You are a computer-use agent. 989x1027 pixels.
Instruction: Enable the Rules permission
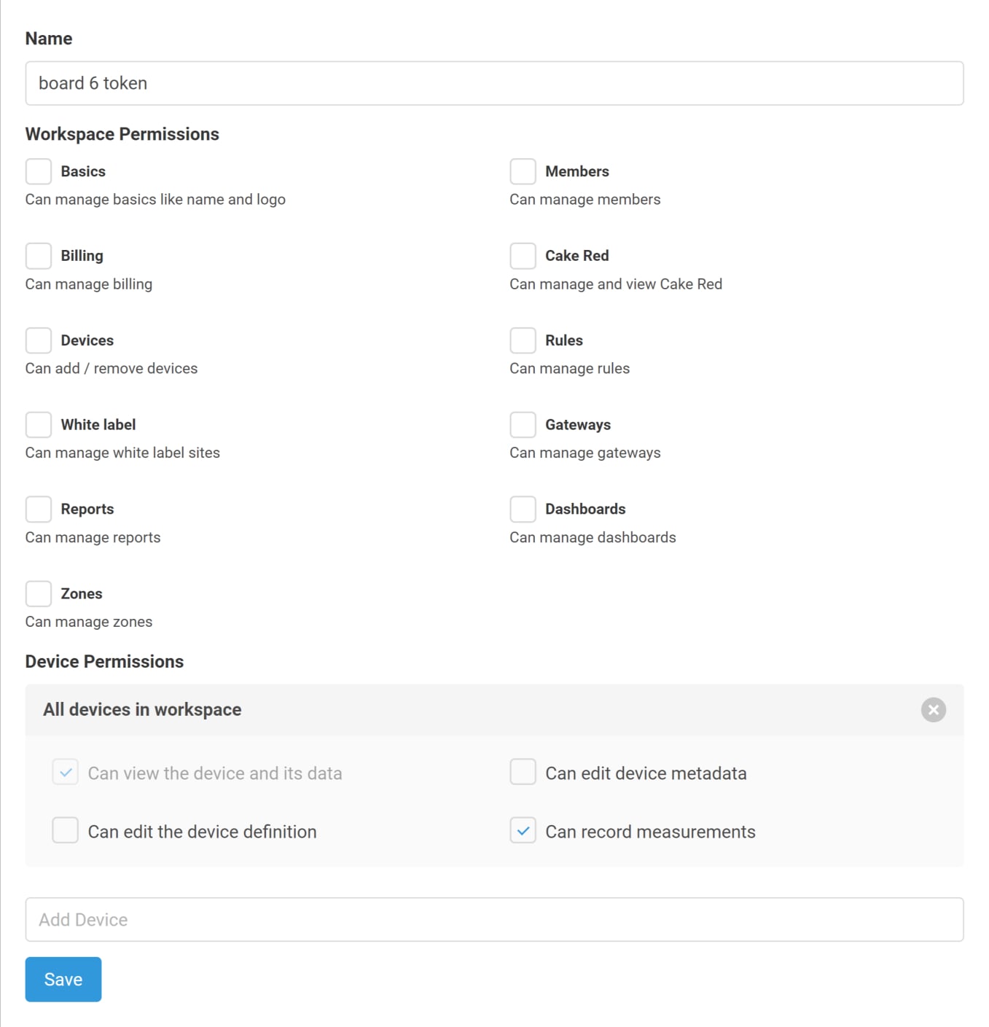[x=523, y=340]
